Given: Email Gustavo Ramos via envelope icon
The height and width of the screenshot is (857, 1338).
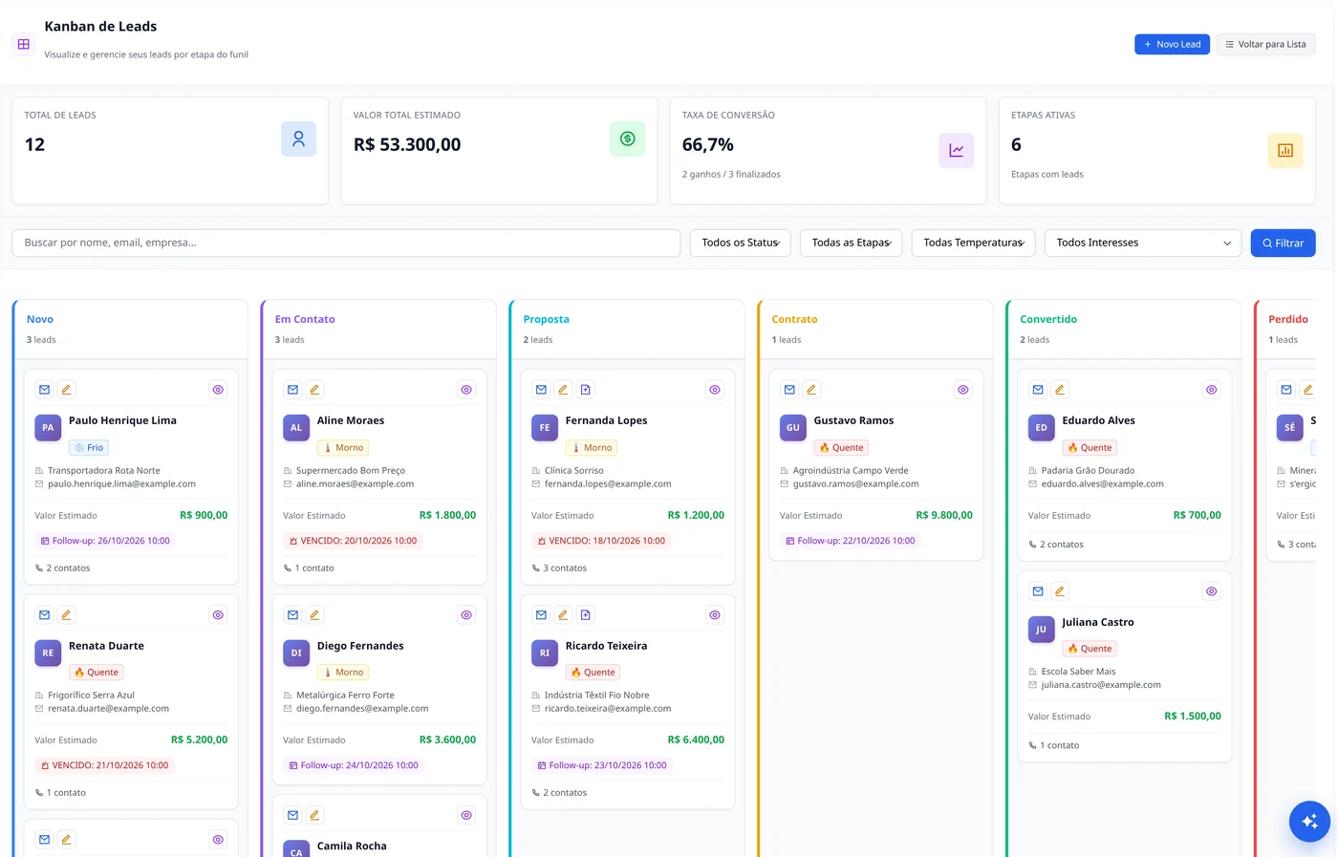Looking at the screenshot, I should pyautogui.click(x=789, y=390).
